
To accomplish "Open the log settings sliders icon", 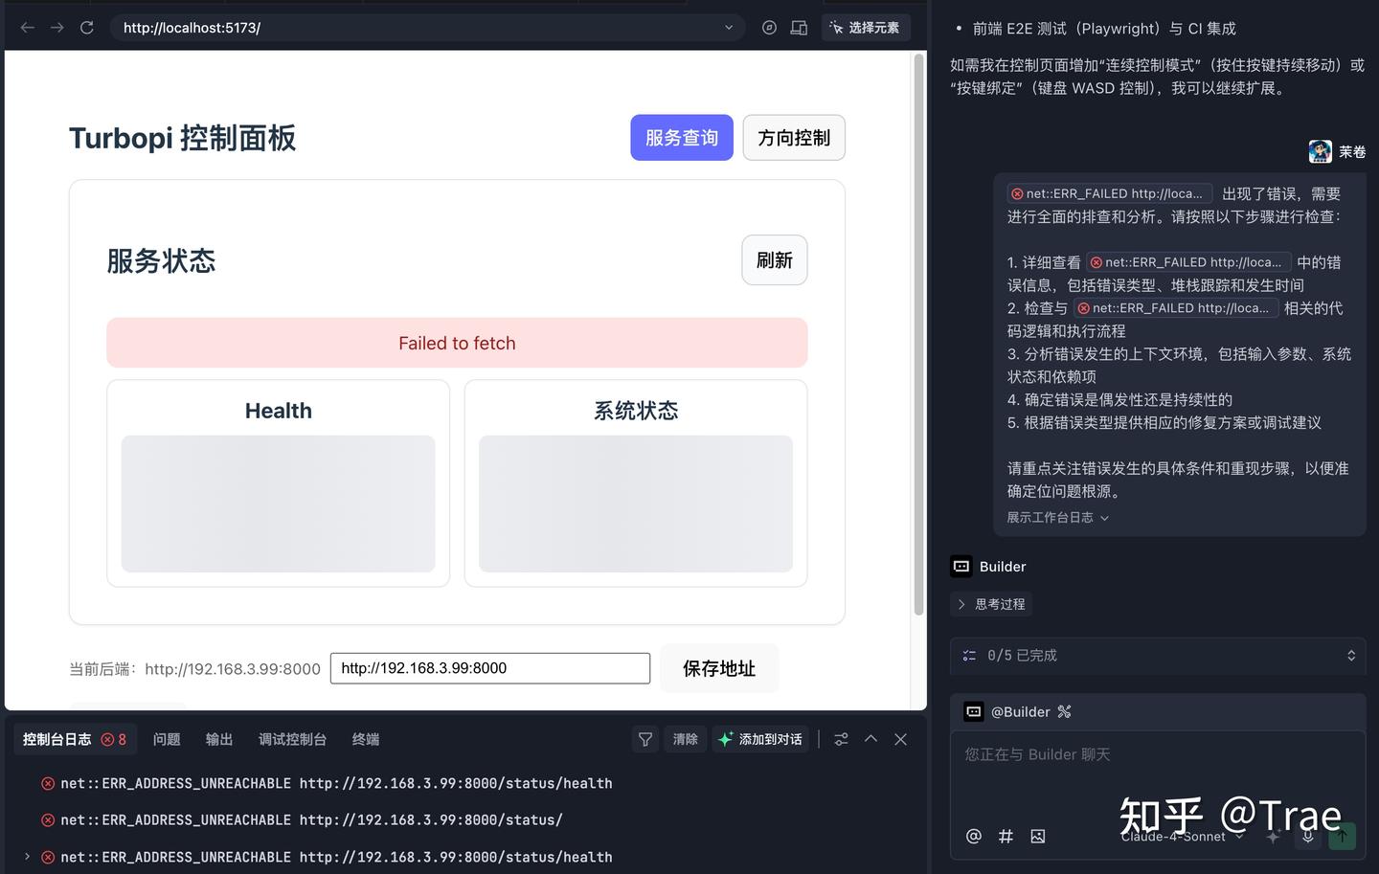I will [x=841, y=739].
